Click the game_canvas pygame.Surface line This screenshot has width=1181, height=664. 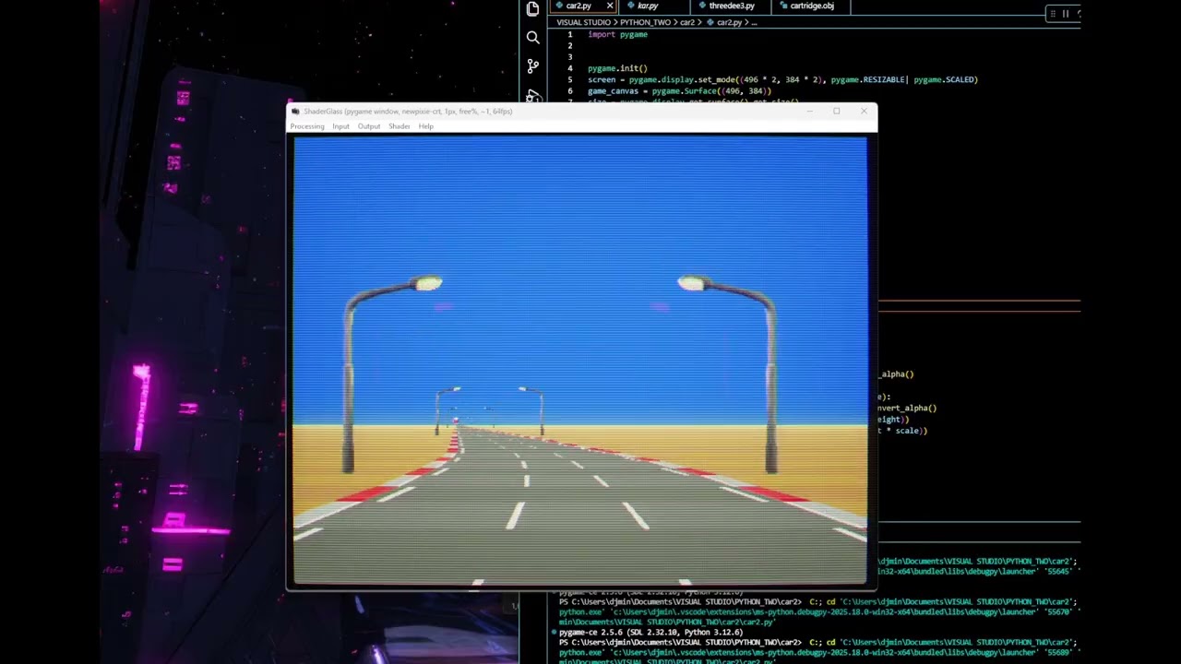[x=679, y=91]
